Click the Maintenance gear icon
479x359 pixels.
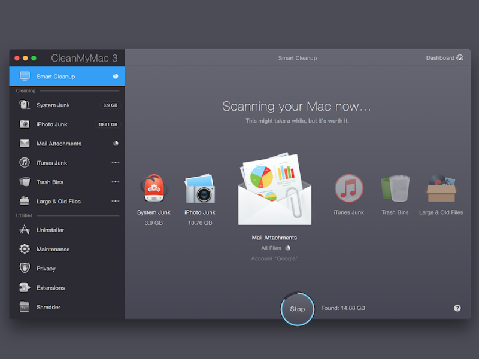(25, 249)
